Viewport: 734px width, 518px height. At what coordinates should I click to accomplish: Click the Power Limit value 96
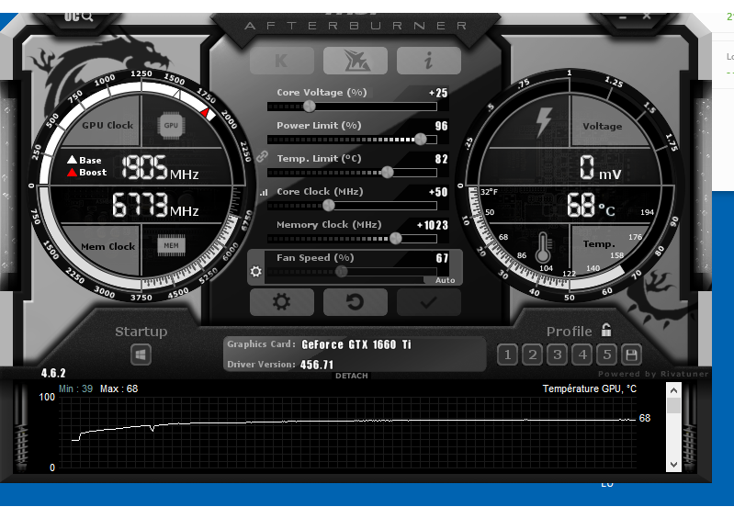coord(442,126)
